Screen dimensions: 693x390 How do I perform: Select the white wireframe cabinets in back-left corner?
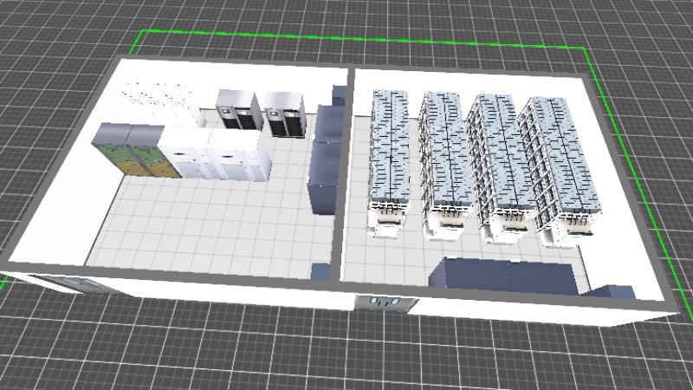click(156, 100)
